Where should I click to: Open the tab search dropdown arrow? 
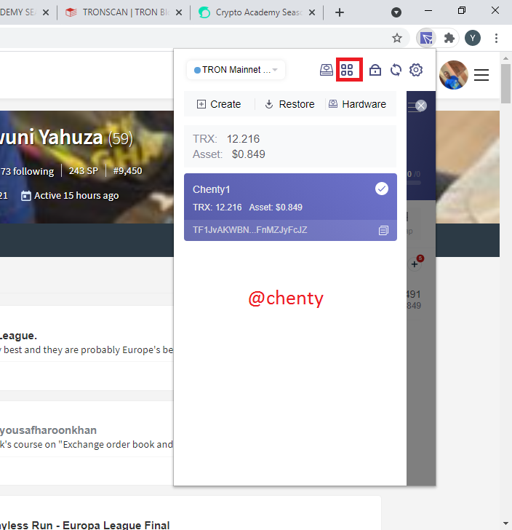coord(396,12)
